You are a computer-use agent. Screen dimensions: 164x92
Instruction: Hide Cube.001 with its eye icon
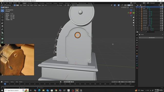coord(160,10)
